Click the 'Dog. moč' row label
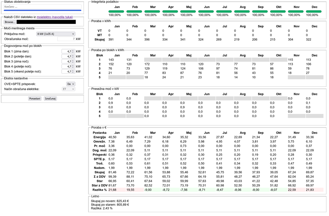 100,150
